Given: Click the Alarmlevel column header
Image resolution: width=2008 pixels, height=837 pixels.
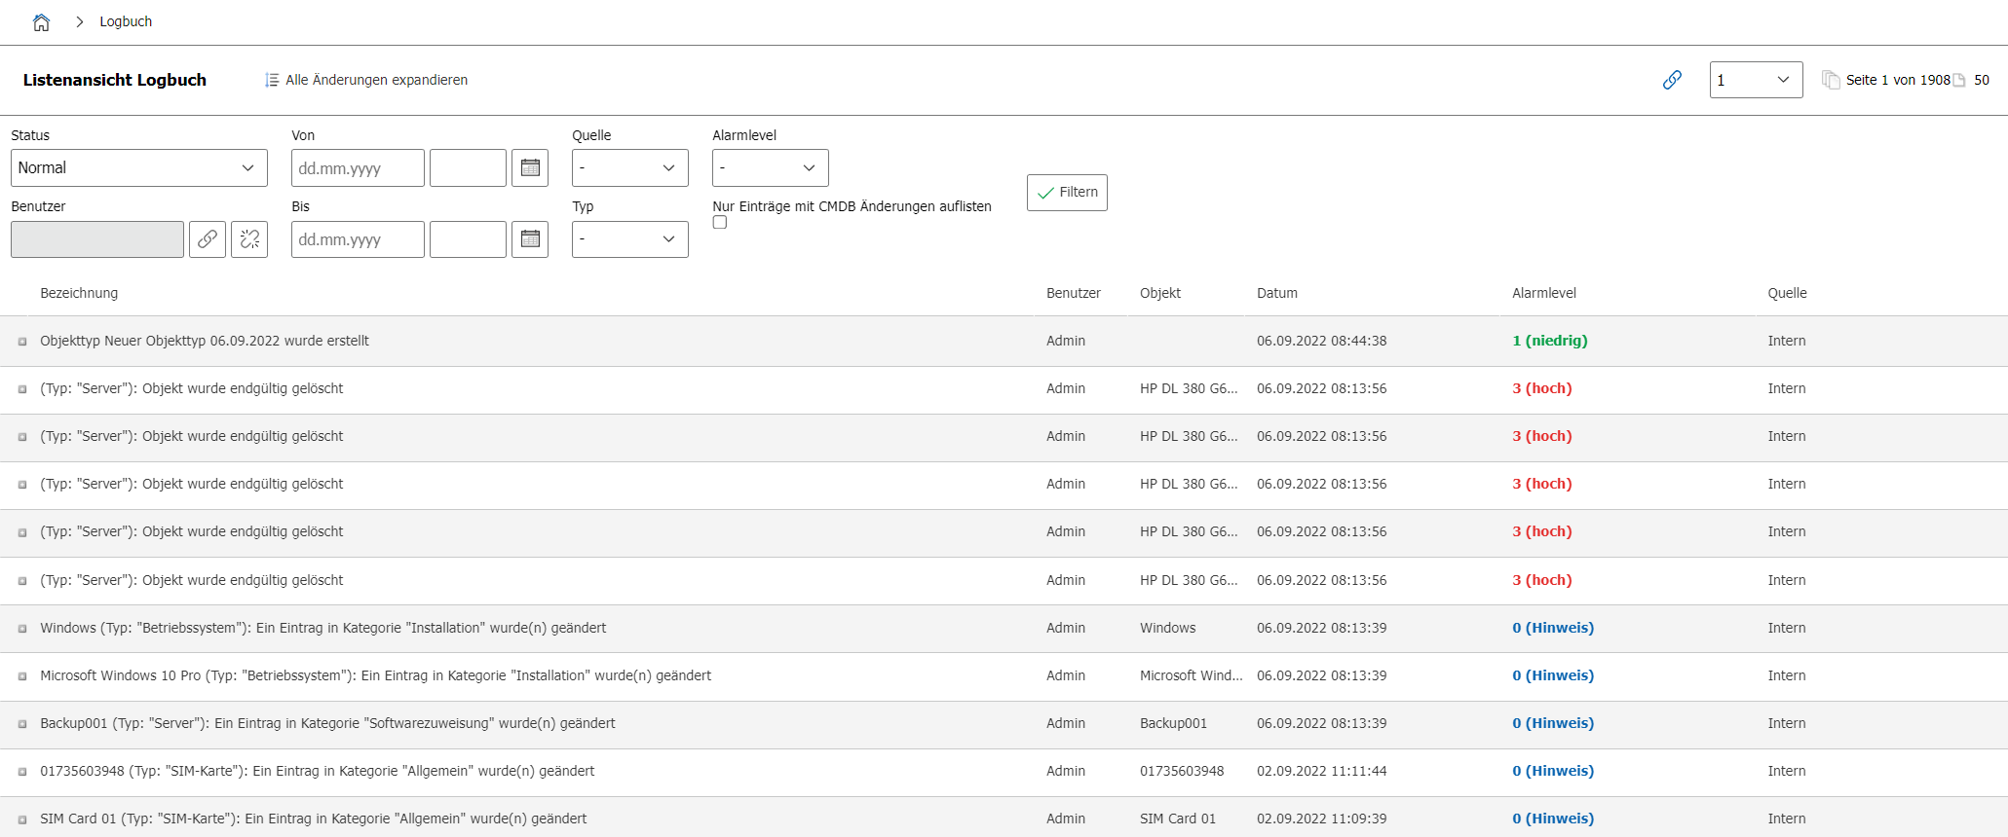Looking at the screenshot, I should (x=1544, y=293).
